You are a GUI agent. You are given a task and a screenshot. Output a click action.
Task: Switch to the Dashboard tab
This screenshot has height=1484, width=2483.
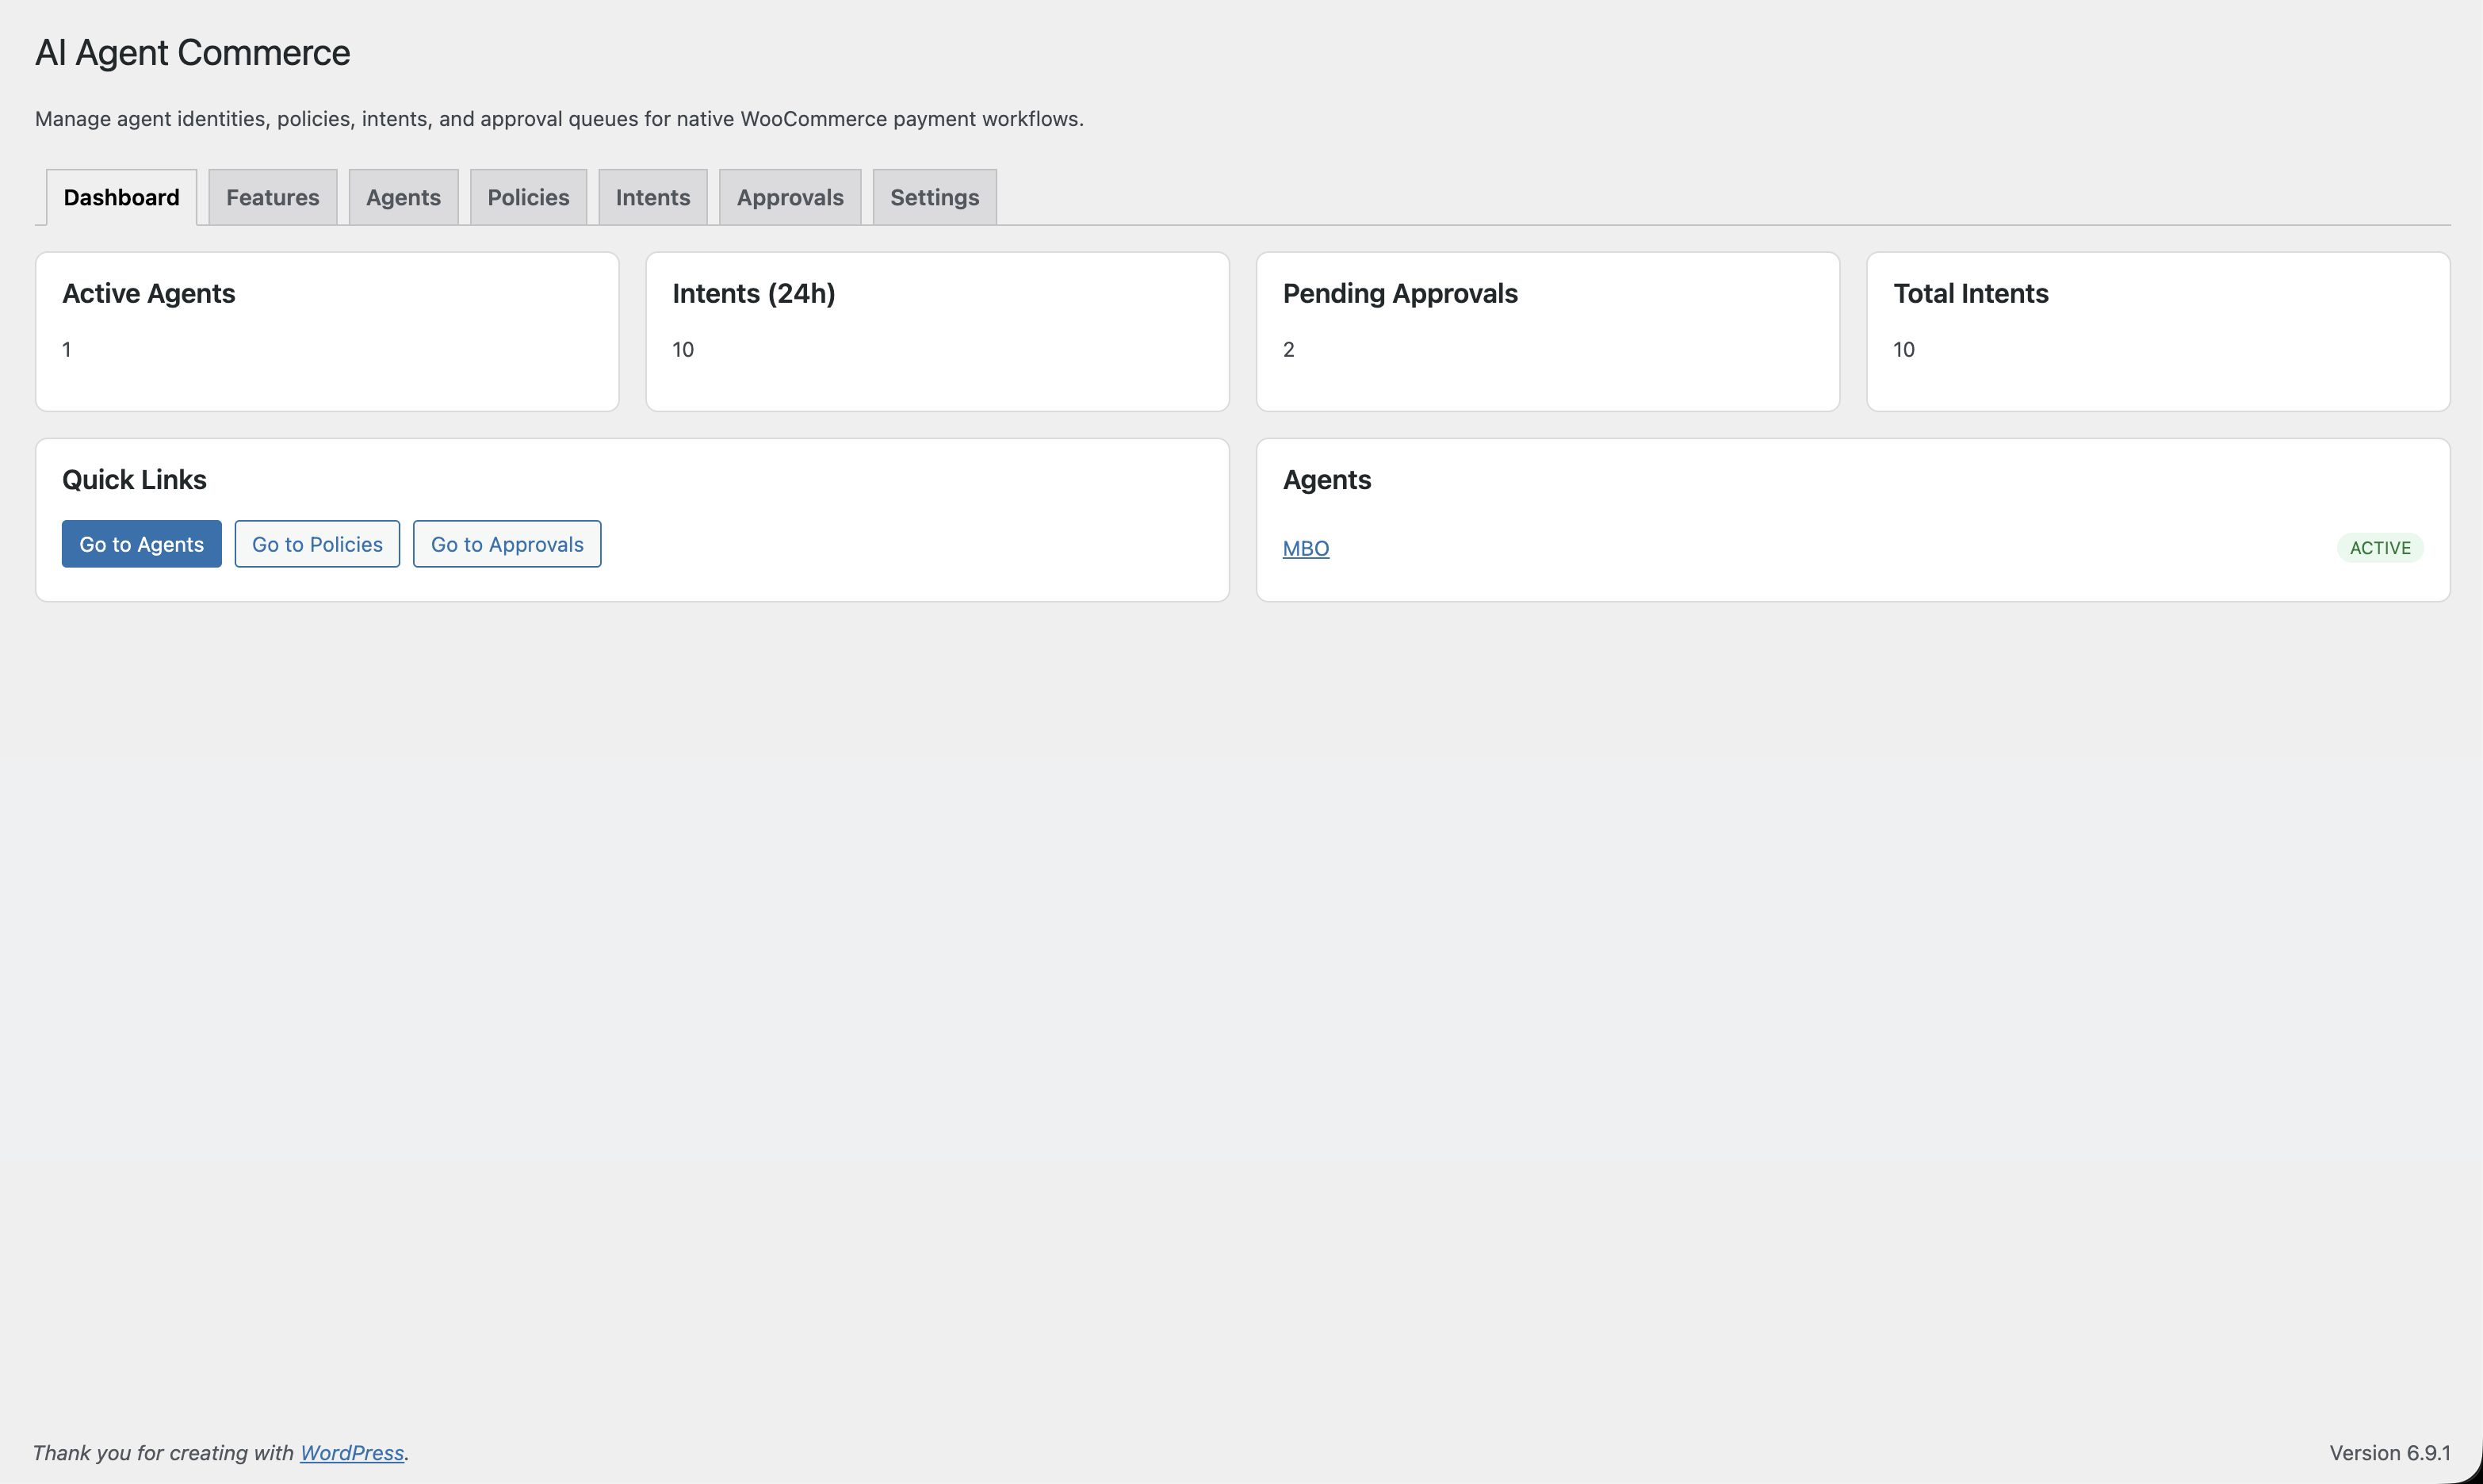[x=121, y=197]
